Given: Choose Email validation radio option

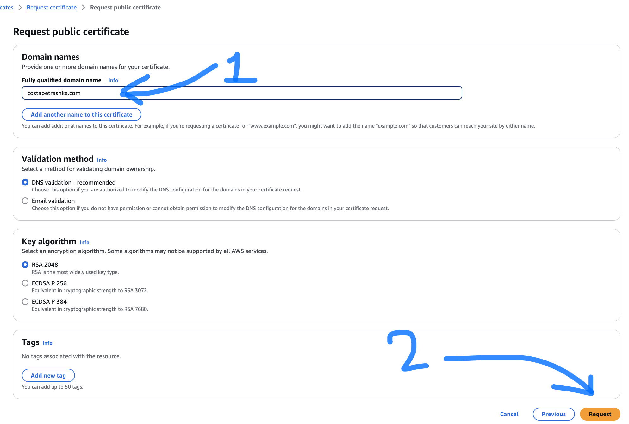Looking at the screenshot, I should coord(25,201).
